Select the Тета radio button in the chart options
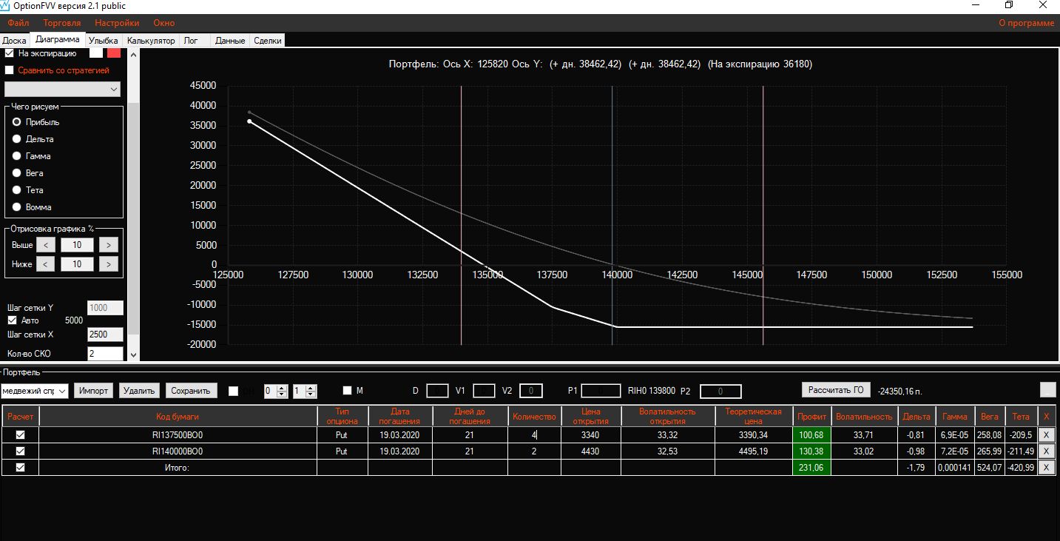1060x541 pixels. (x=17, y=190)
